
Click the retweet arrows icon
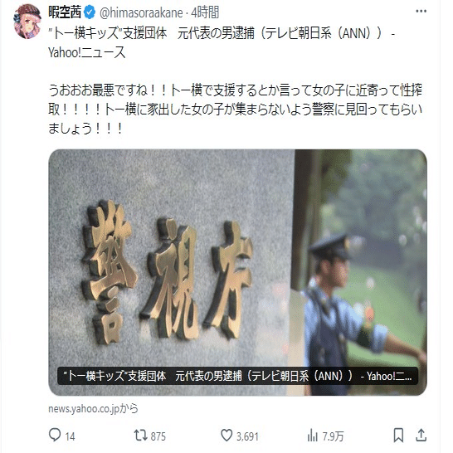(141, 435)
